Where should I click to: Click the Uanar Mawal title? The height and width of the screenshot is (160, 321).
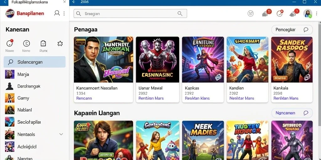[x=150, y=88]
